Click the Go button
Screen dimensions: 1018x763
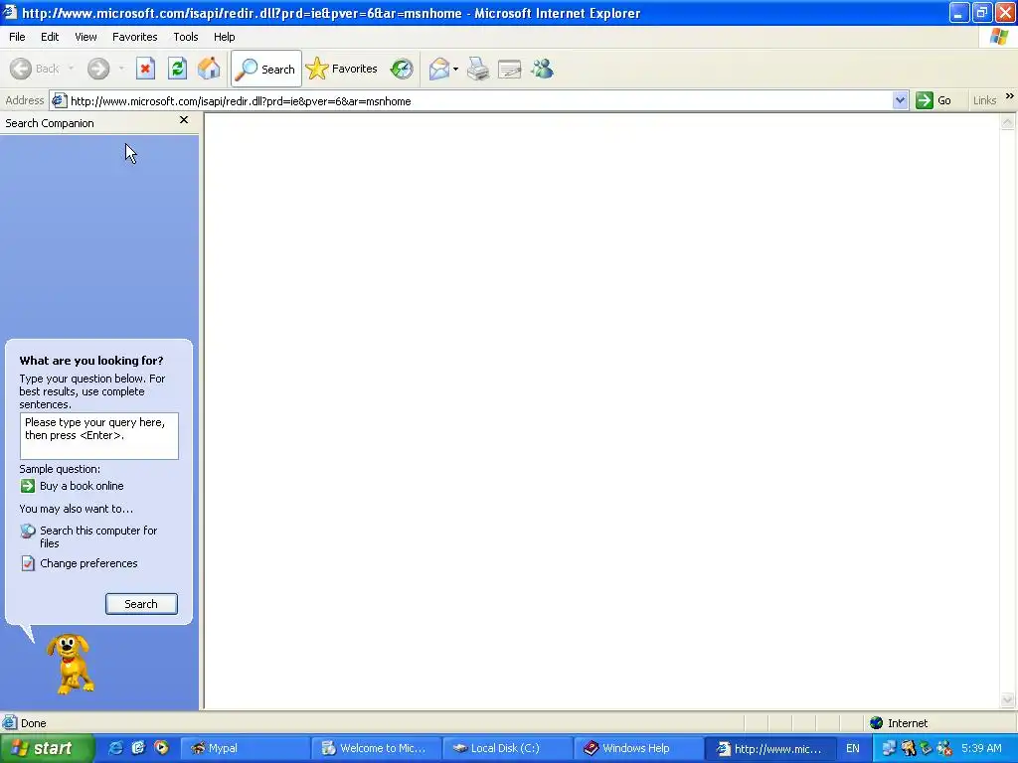point(933,100)
